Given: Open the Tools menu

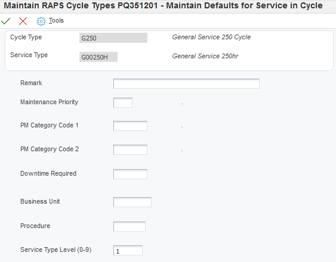Looking at the screenshot, I should 56,21.
